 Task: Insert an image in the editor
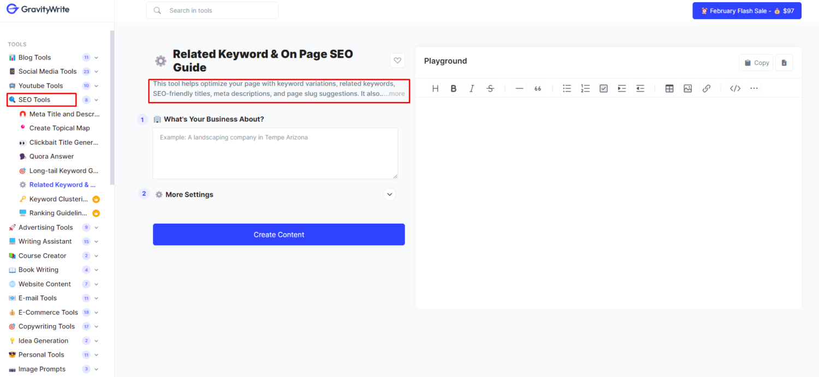coord(687,88)
